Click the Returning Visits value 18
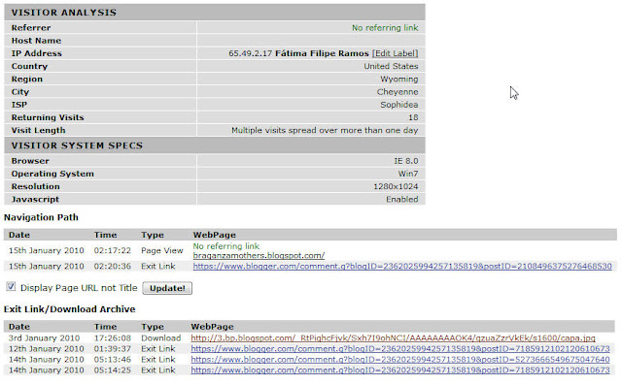Image resolution: width=622 pixels, height=385 pixels. [x=413, y=117]
